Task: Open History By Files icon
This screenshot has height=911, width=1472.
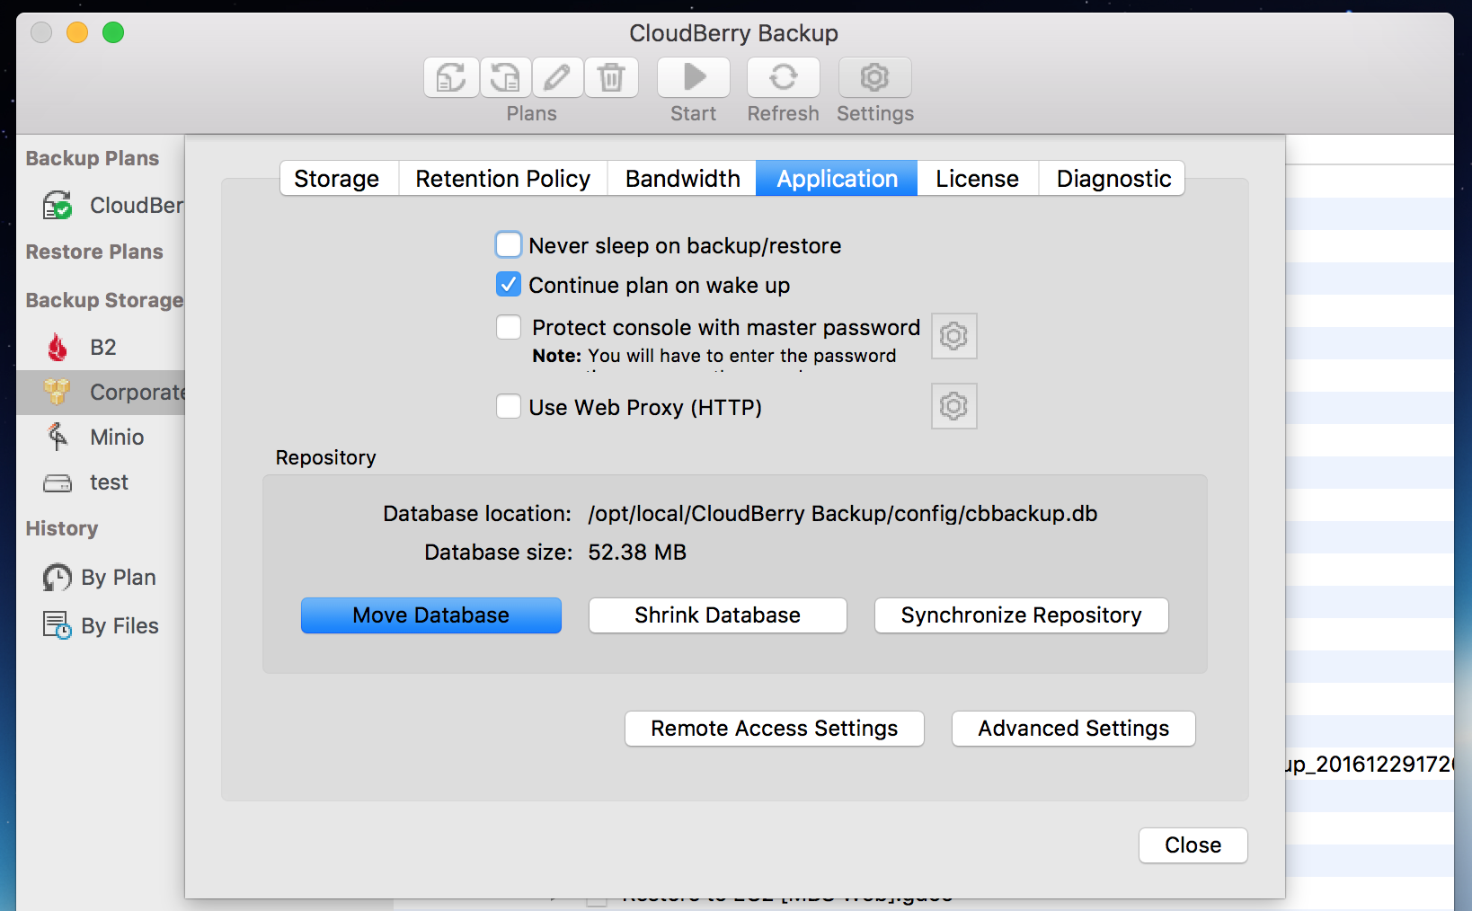Action: coord(58,625)
